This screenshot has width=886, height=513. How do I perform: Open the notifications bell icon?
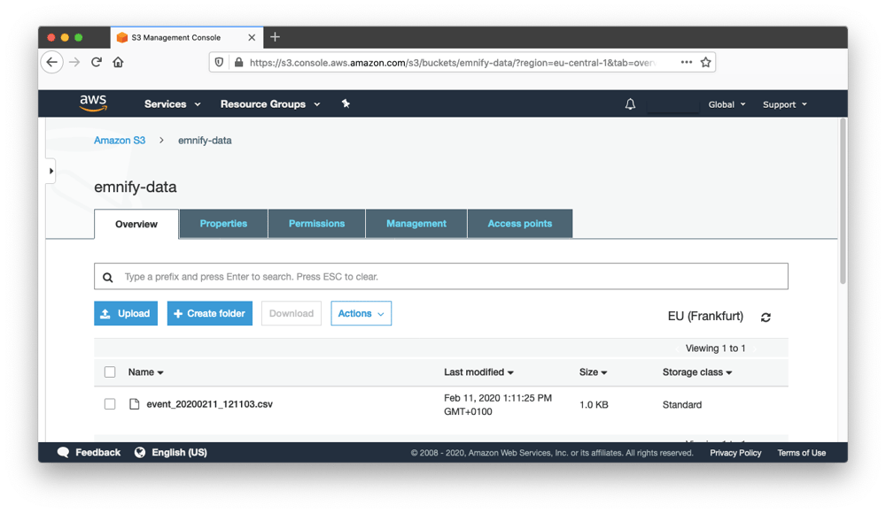point(630,104)
